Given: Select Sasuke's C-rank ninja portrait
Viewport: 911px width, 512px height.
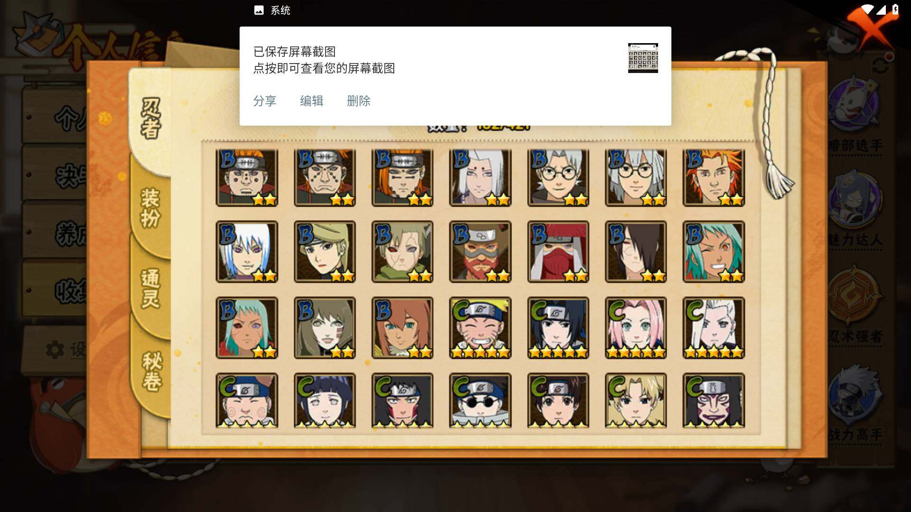Looking at the screenshot, I should [x=558, y=328].
